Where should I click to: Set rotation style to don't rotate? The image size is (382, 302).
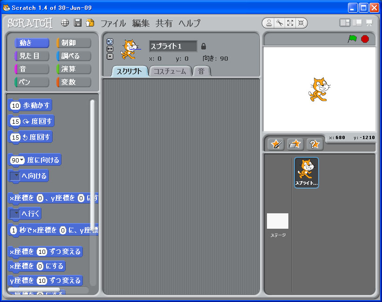(x=110, y=56)
